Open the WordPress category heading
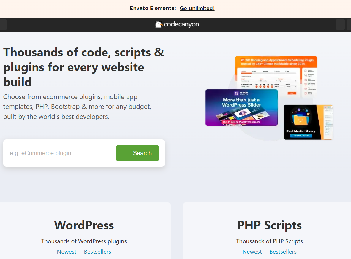The image size is (351, 259). pos(84,225)
